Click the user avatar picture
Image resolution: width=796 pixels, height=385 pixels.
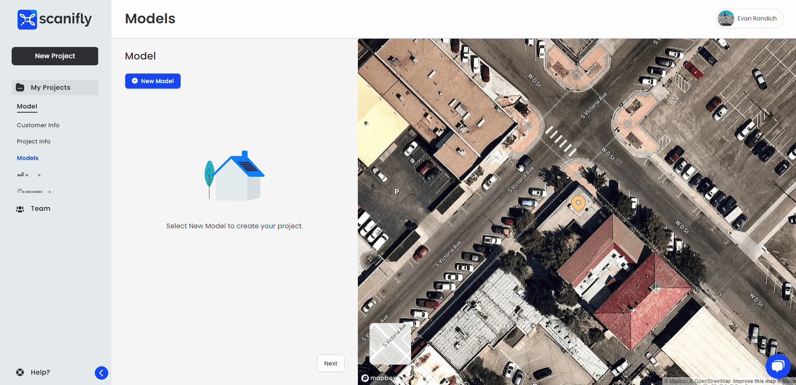726,19
